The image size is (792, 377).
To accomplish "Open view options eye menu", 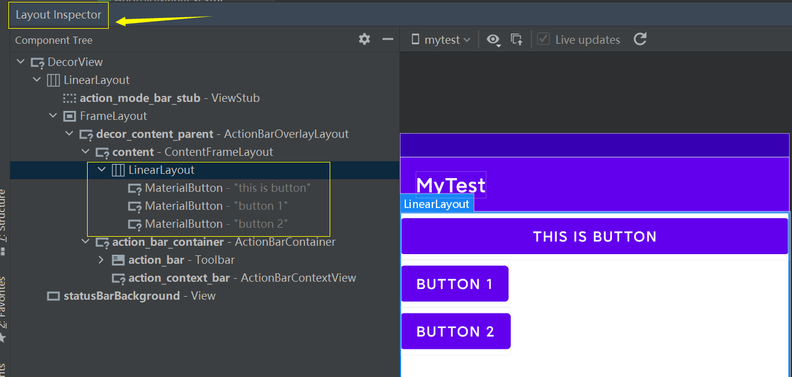I will click(494, 40).
